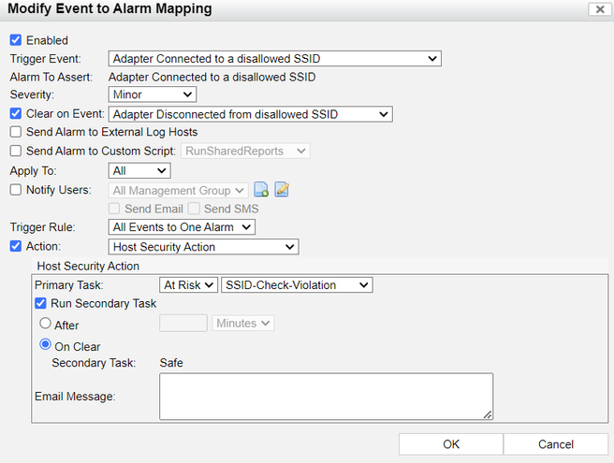Uncheck the Action checkbox
Image resolution: width=614 pixels, height=463 pixels.
click(15, 247)
